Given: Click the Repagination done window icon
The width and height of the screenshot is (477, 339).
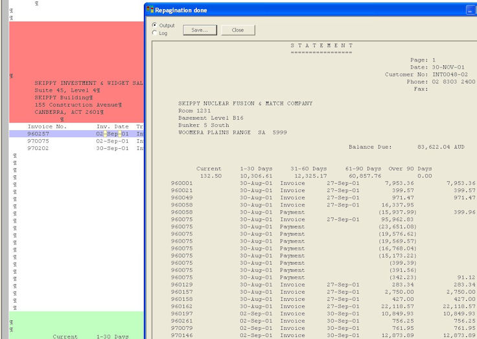Looking at the screenshot, I should [x=150, y=10].
